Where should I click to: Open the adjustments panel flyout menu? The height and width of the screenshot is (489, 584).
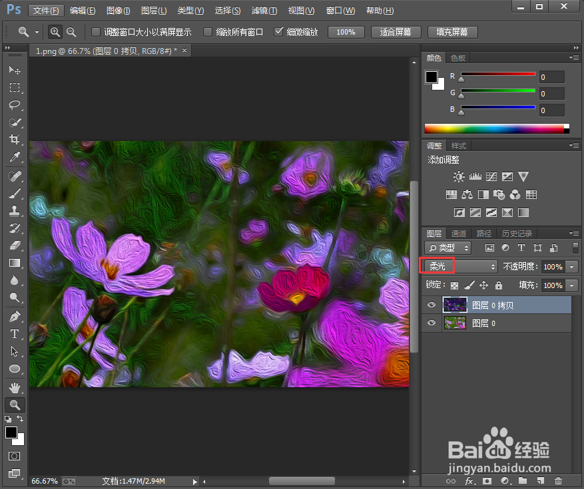coord(574,146)
